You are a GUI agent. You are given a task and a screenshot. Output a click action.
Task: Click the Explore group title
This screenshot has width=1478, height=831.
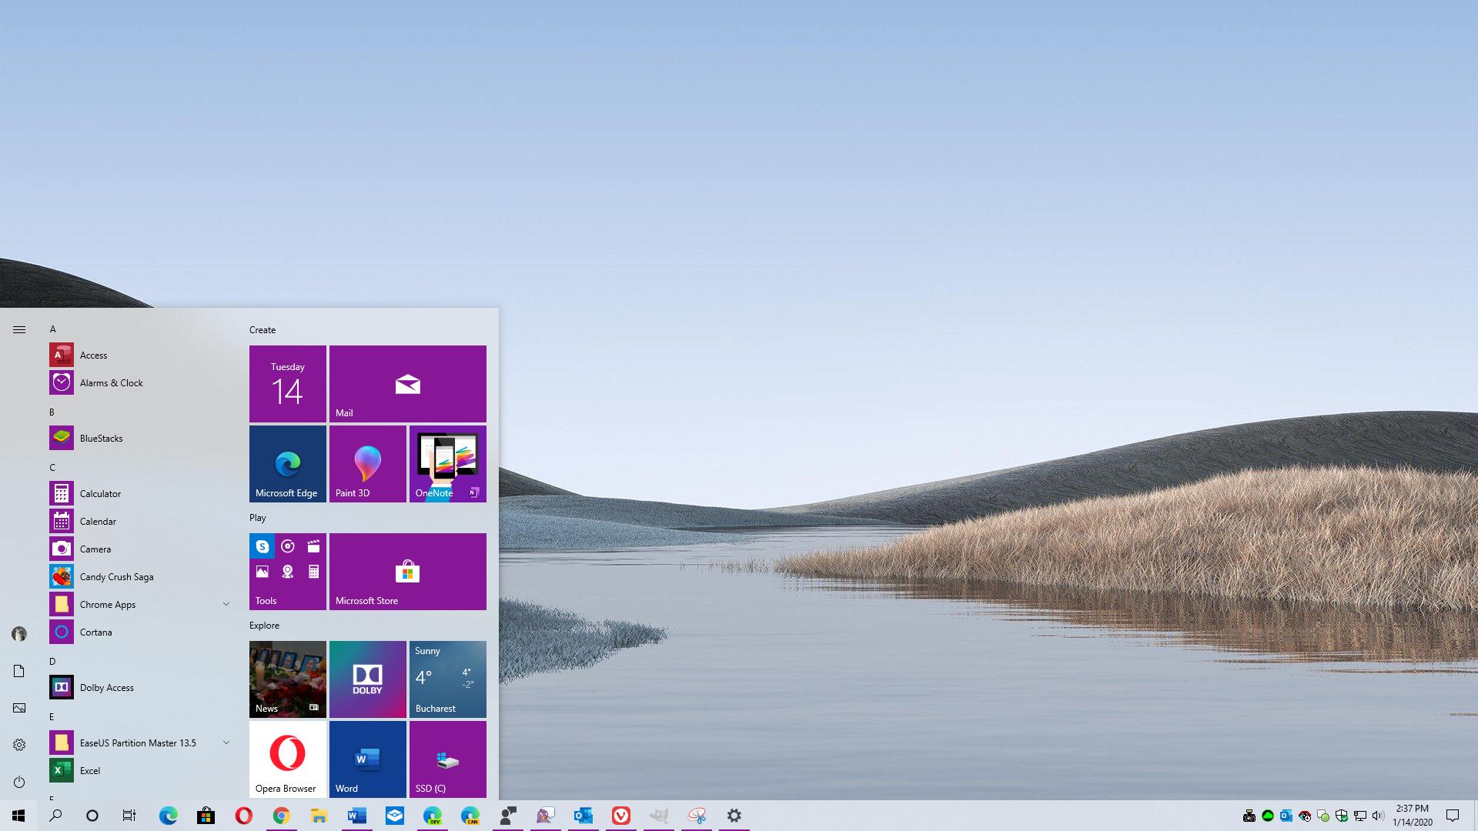(x=264, y=626)
